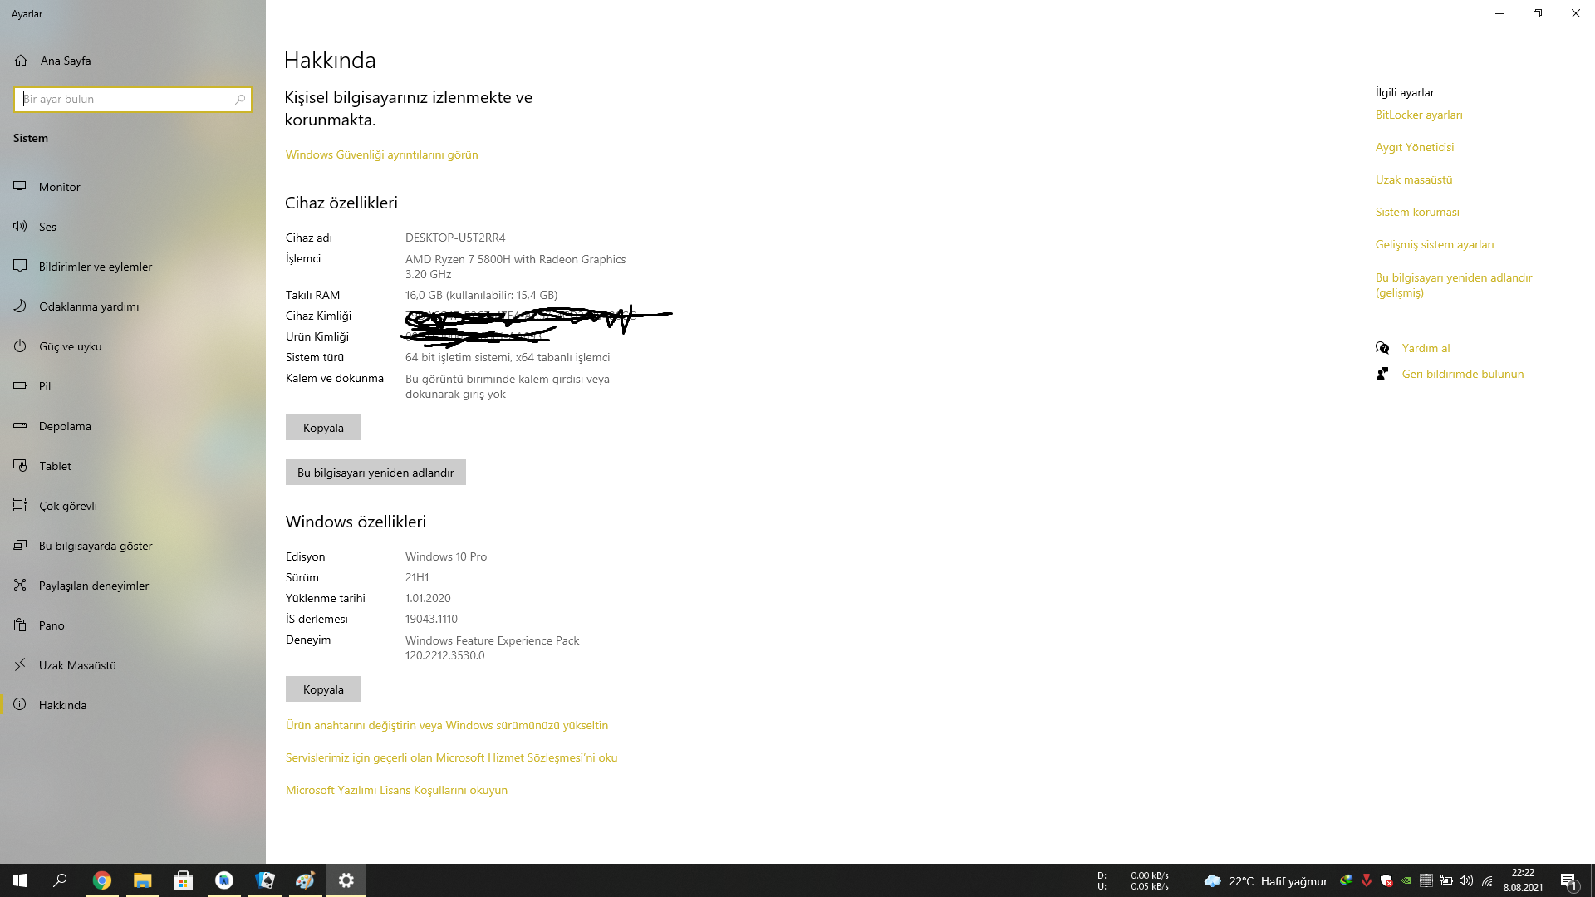Click Bu bilgisayarı yeniden adlandır button
This screenshot has width=1595, height=897.
click(x=375, y=473)
